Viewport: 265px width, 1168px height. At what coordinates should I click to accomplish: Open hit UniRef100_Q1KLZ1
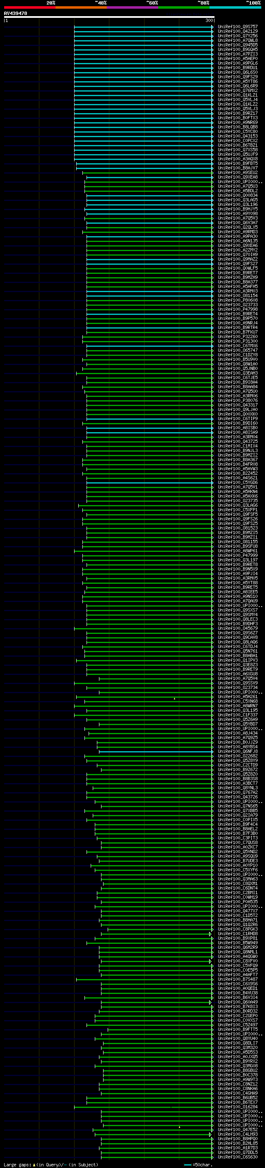(238, 95)
